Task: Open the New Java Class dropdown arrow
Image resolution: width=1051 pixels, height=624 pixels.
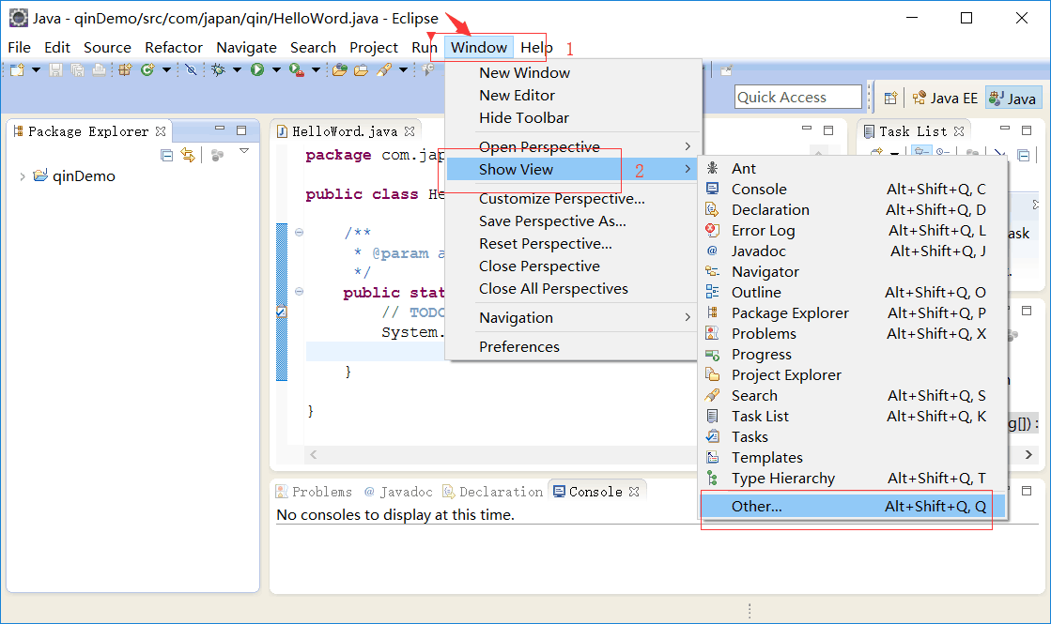Action: pyautogui.click(x=166, y=69)
